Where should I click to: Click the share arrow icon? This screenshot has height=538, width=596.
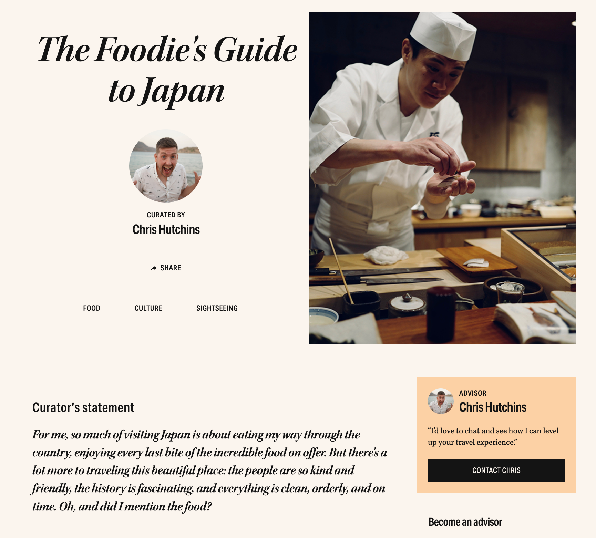click(154, 268)
